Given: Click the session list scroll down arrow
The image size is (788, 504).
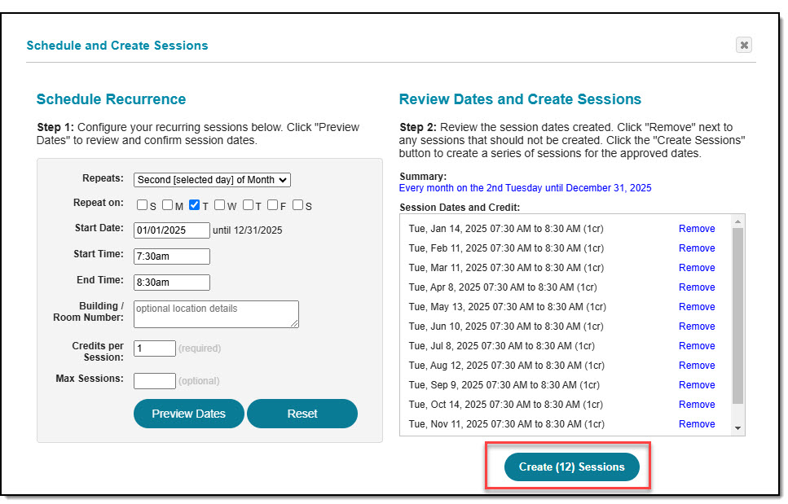Looking at the screenshot, I should coord(737,428).
